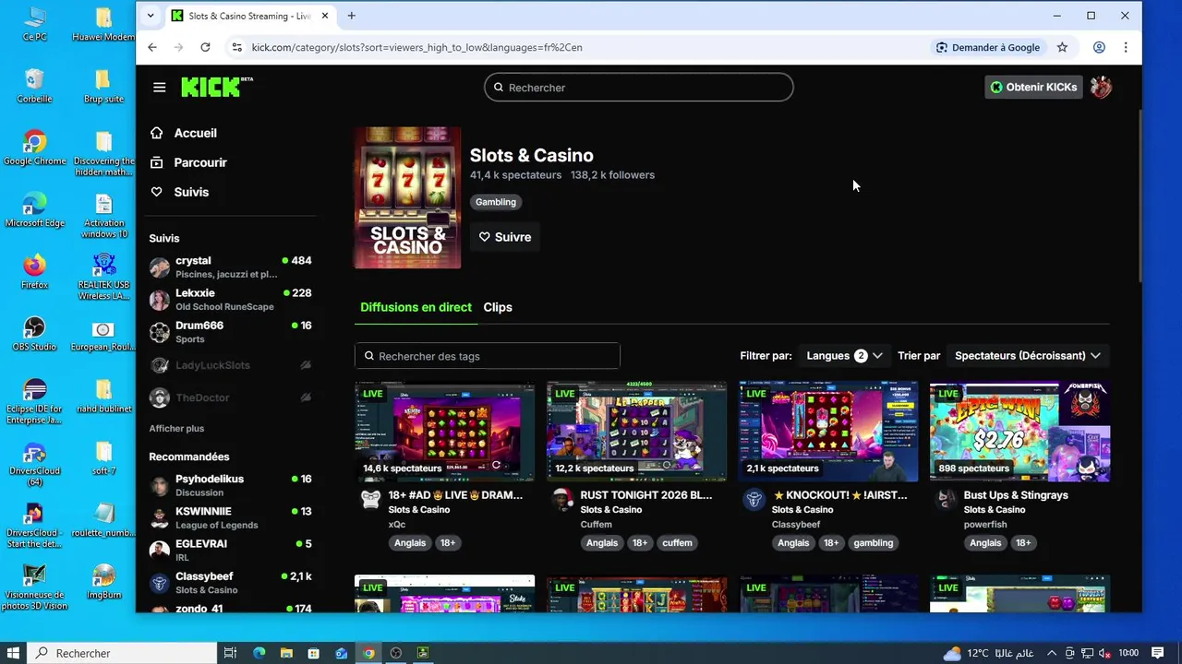Open the offline TheDoctor channel
This screenshot has width=1182, height=664.
[x=231, y=397]
